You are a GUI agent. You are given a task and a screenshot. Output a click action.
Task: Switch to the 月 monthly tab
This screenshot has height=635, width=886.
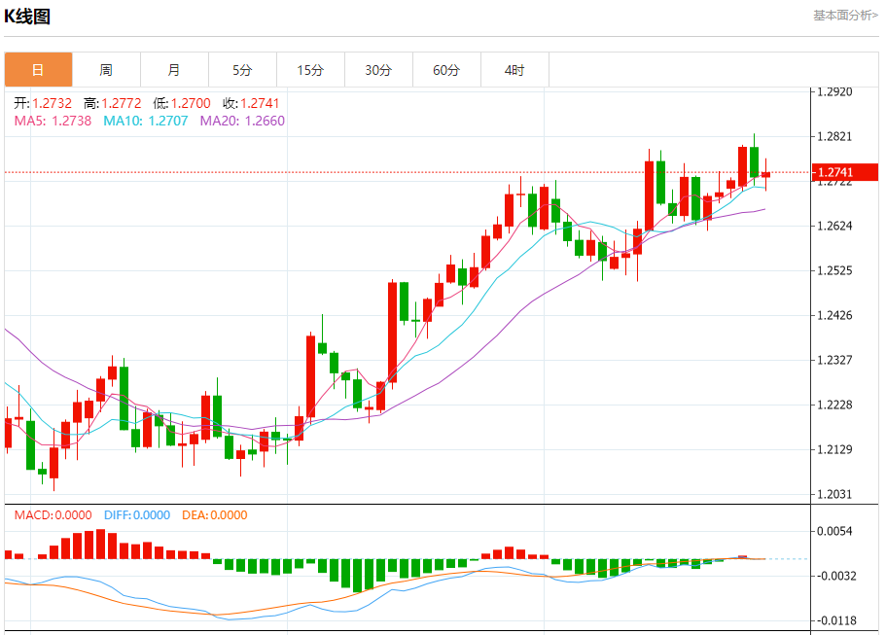175,70
